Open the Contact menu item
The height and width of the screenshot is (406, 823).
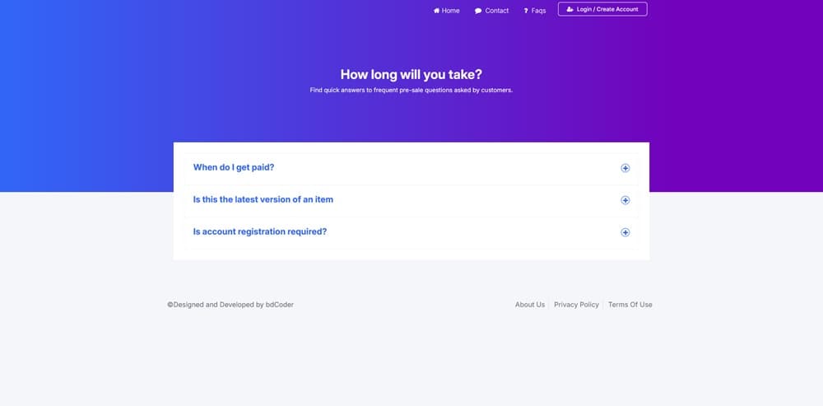pos(496,11)
